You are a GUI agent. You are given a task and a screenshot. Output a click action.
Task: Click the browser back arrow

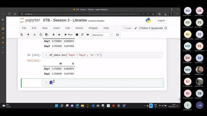tap(4, 14)
